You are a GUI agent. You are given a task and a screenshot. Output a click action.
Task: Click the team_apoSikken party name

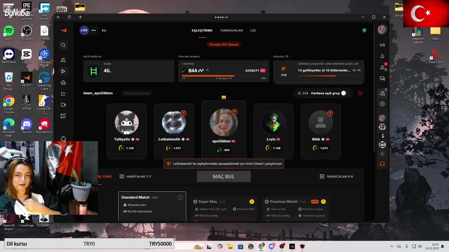98,93
